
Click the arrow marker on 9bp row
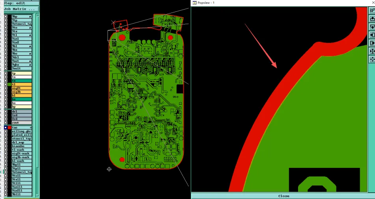click(30, 17)
